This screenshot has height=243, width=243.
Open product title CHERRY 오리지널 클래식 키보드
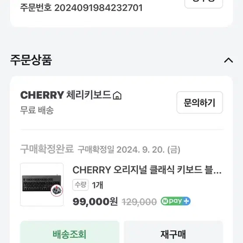pos(147,170)
